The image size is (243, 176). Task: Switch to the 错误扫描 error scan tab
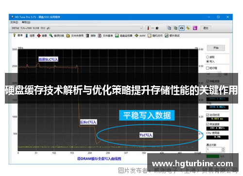point(57,35)
